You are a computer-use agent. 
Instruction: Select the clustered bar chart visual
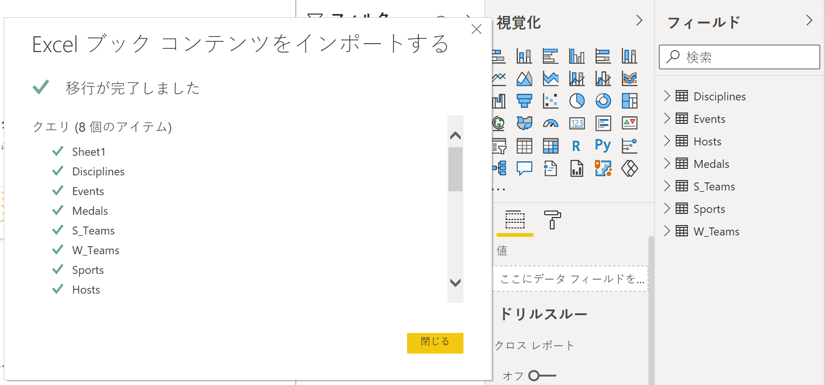(x=551, y=56)
